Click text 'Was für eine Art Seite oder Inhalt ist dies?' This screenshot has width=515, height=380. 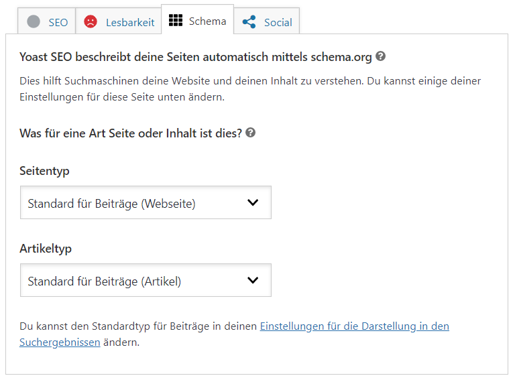pyautogui.click(x=131, y=133)
